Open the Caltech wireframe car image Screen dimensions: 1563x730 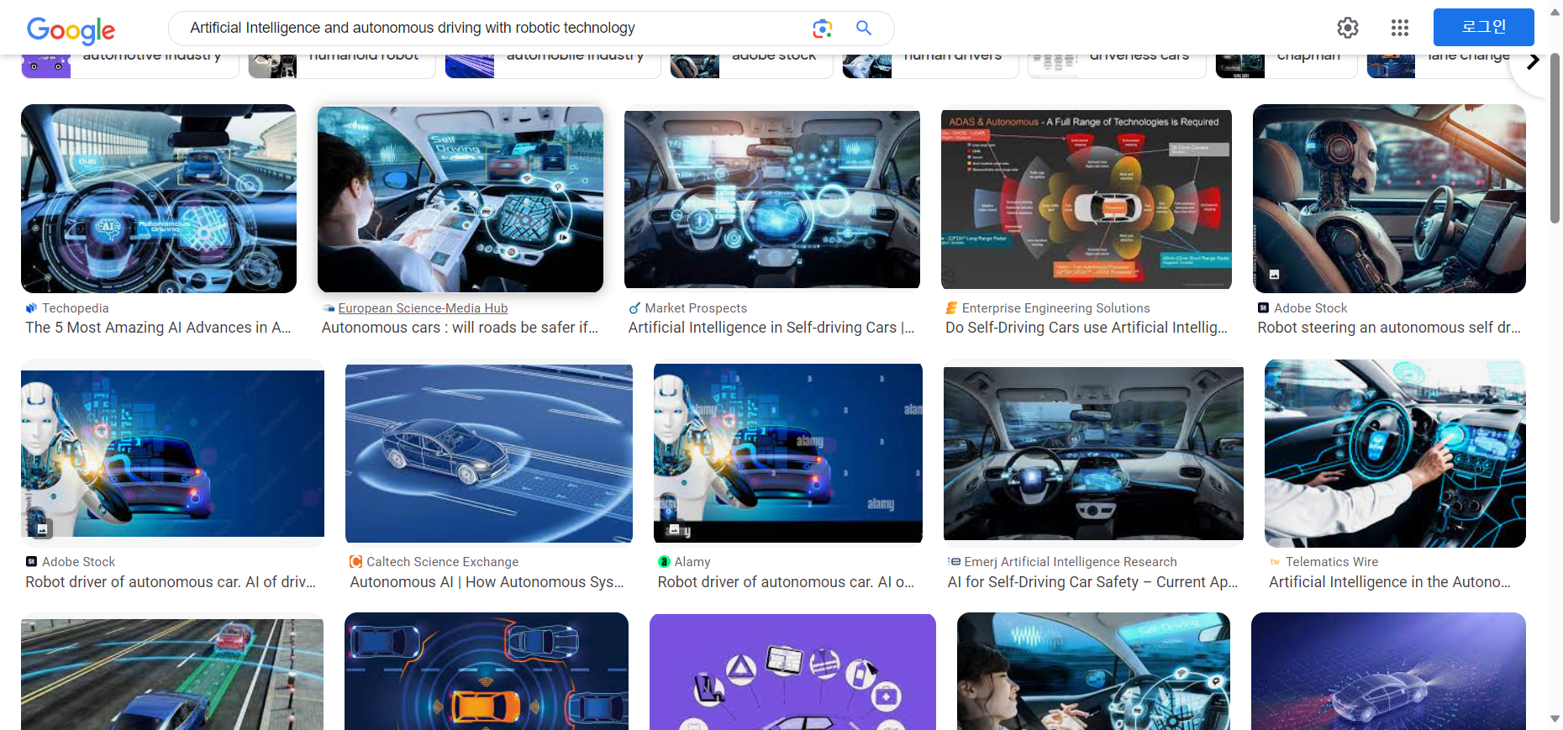(489, 454)
